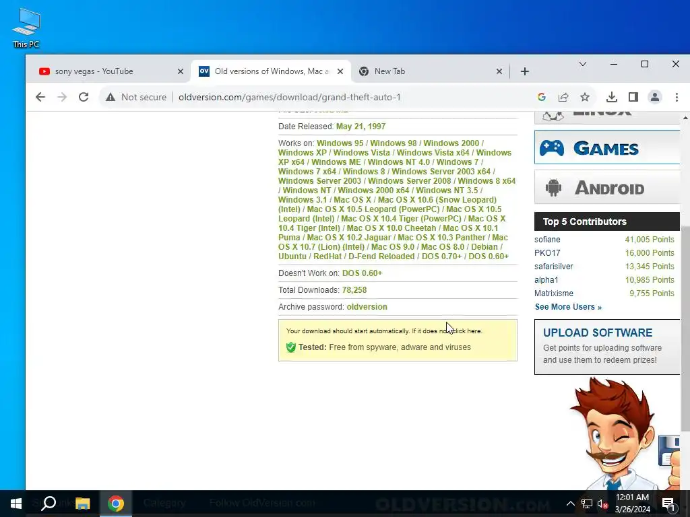Open the Ubuntu link

292,256
